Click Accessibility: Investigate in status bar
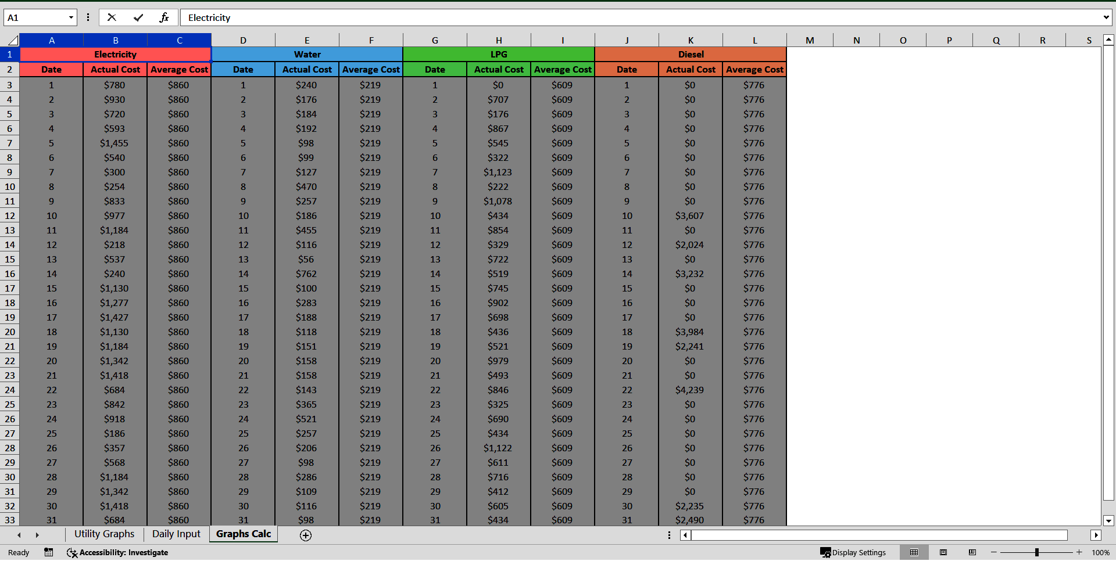 coord(117,552)
